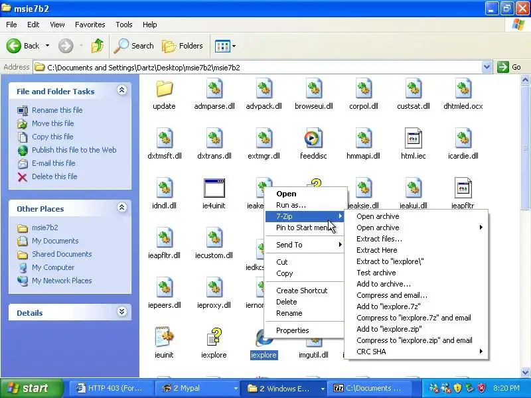The image size is (531, 398).
Task: Open the address bar dropdown arrow
Action: pos(487,67)
